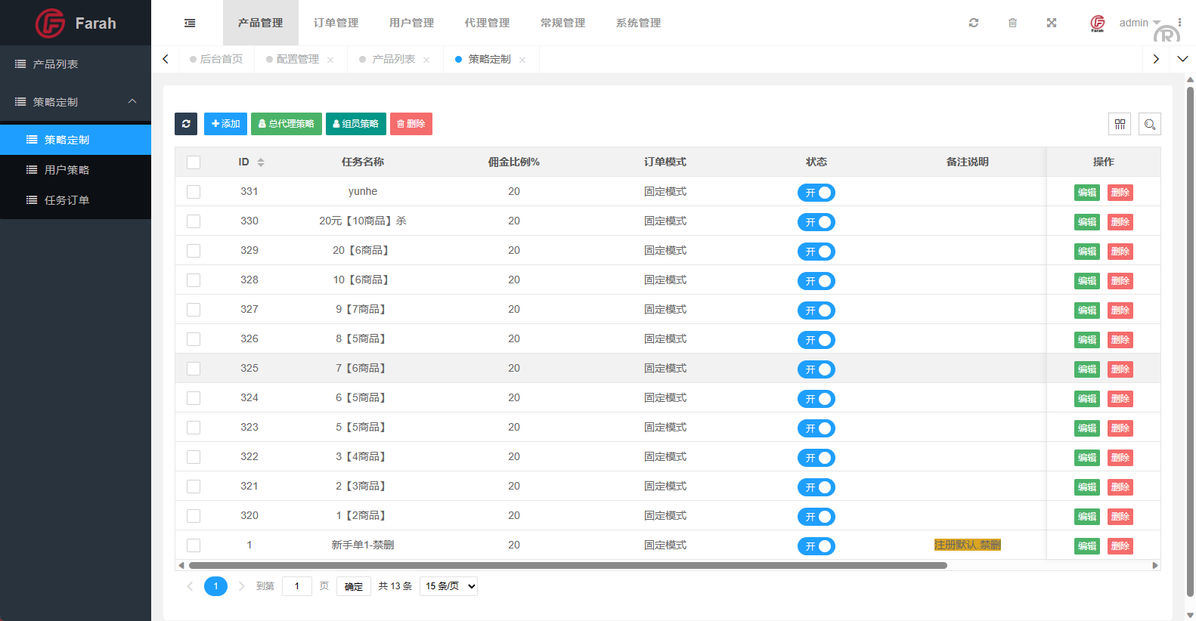The width and height of the screenshot is (1196, 621).
Task: Click the dark table refresh button
Action: 186,124
